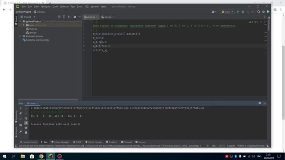Open the main run configuration dropdown
Screen dimensions: 285x160
pyautogui.click(x=228, y=12)
